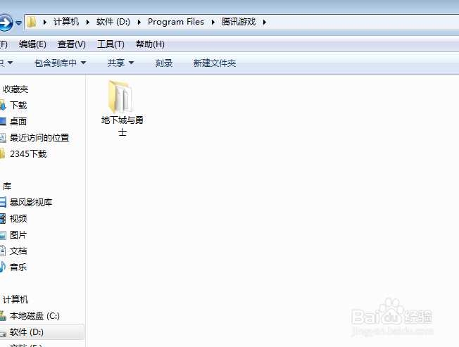Click the folder icon in address bar

coord(31,22)
